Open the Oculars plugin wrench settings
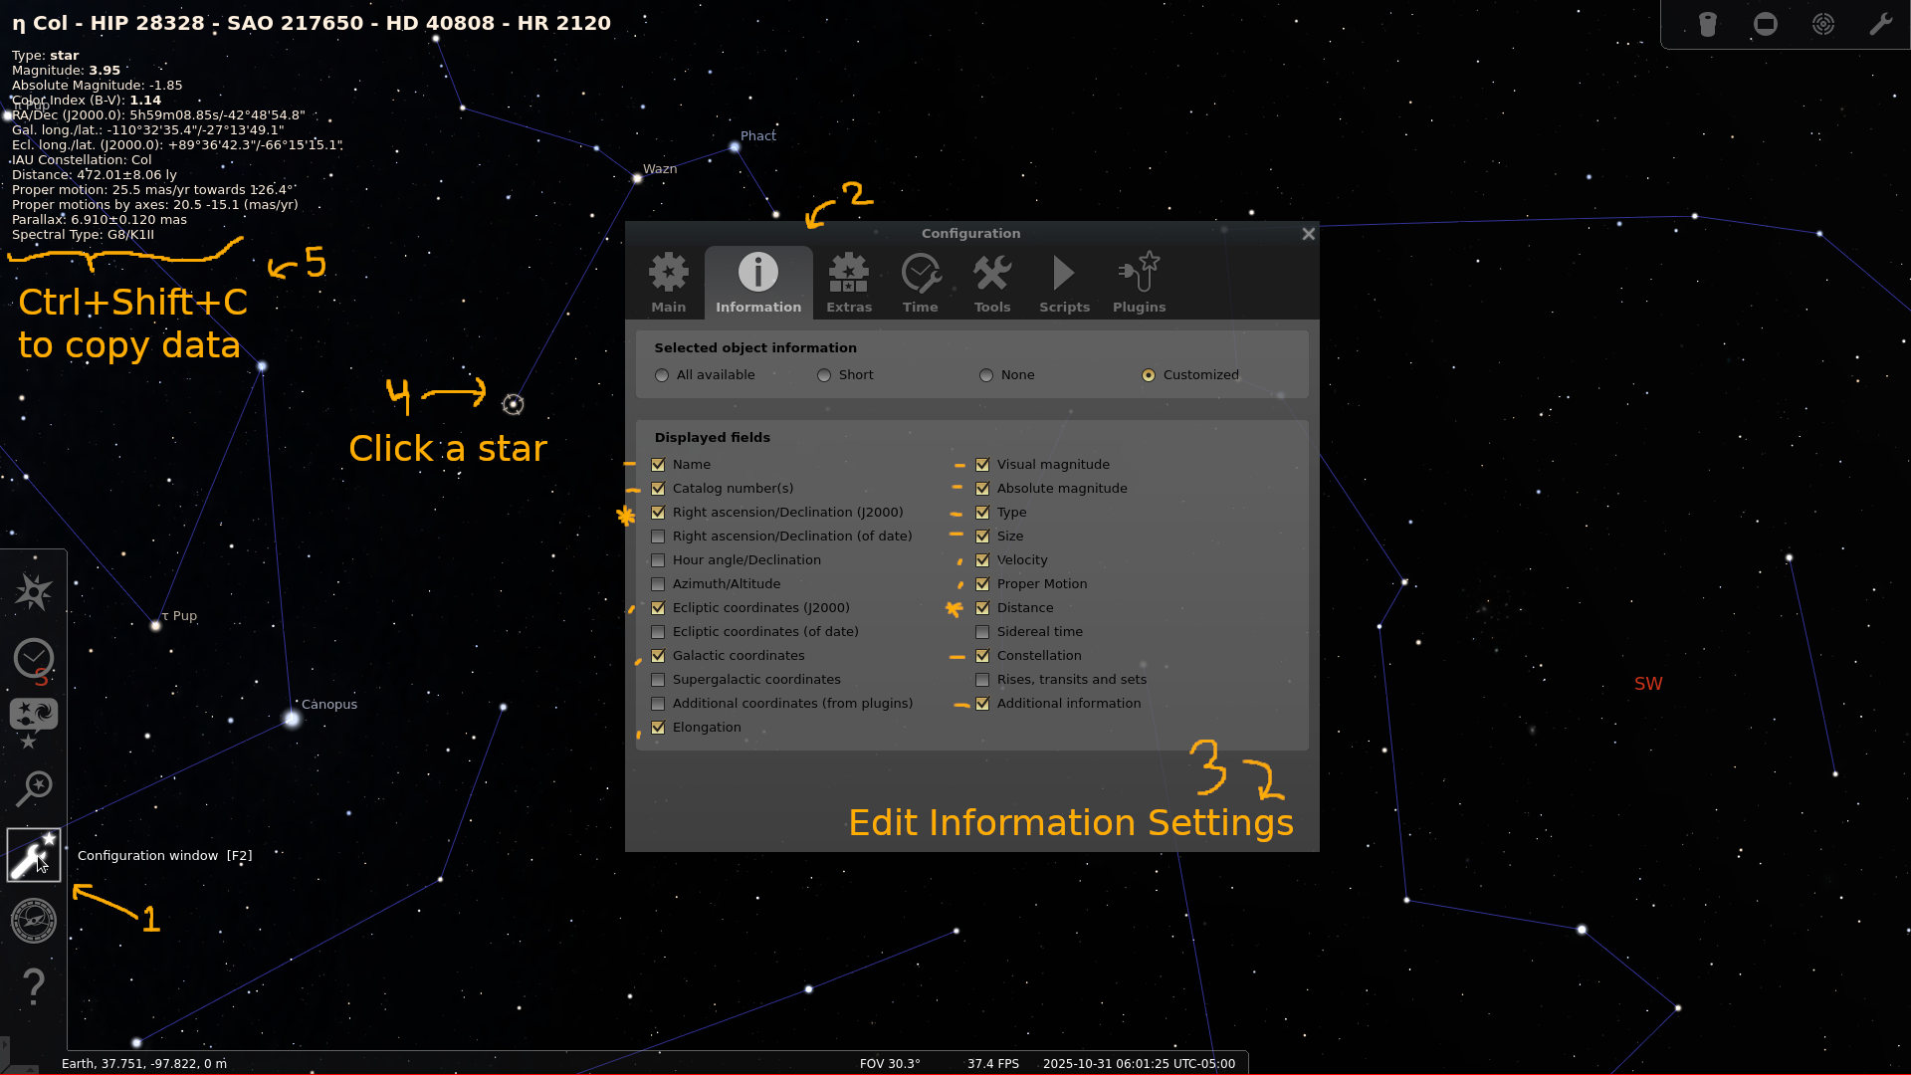The height and width of the screenshot is (1075, 1911). pos(1880,24)
